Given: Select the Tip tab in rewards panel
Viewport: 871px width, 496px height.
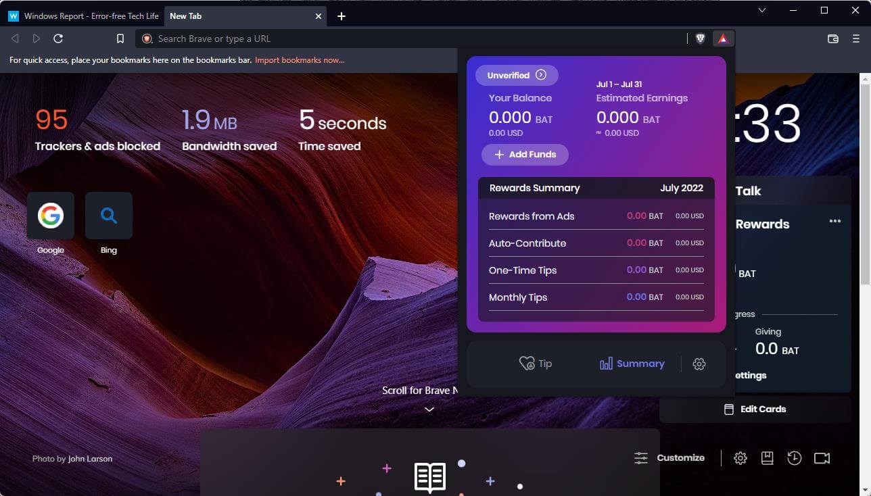Looking at the screenshot, I should (x=536, y=364).
